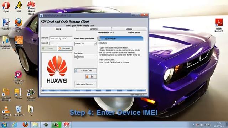The image size is (228, 128).
Task: Click the Log window header bar
Action: click(120, 39)
